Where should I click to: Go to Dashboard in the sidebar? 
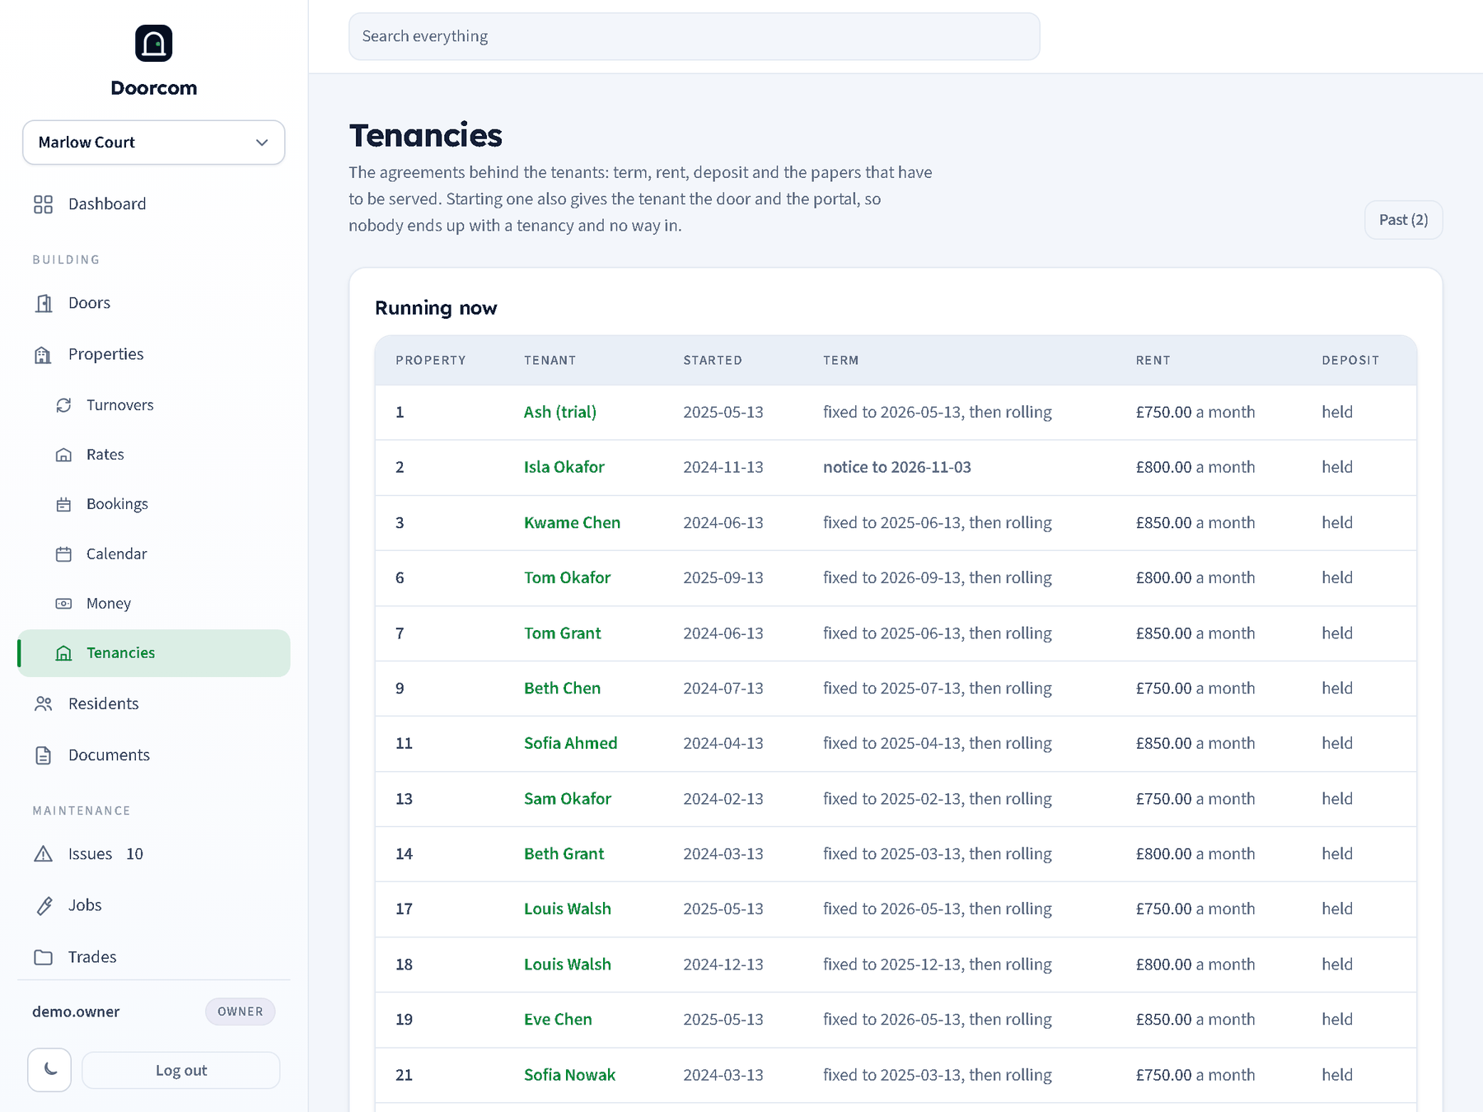point(154,204)
